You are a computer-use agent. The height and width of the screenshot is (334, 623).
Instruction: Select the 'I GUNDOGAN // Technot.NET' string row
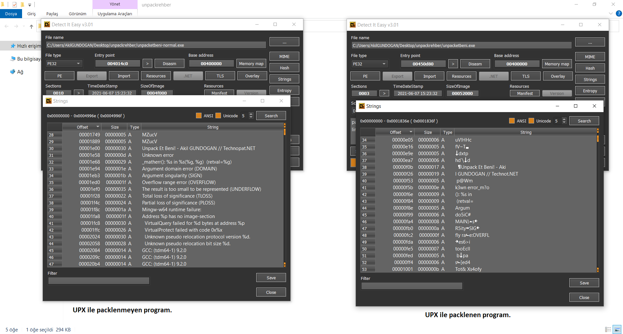(x=479, y=174)
